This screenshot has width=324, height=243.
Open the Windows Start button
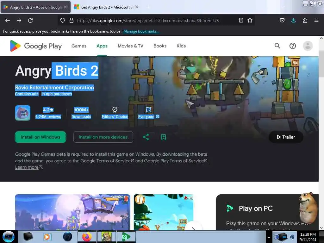coord(9,237)
